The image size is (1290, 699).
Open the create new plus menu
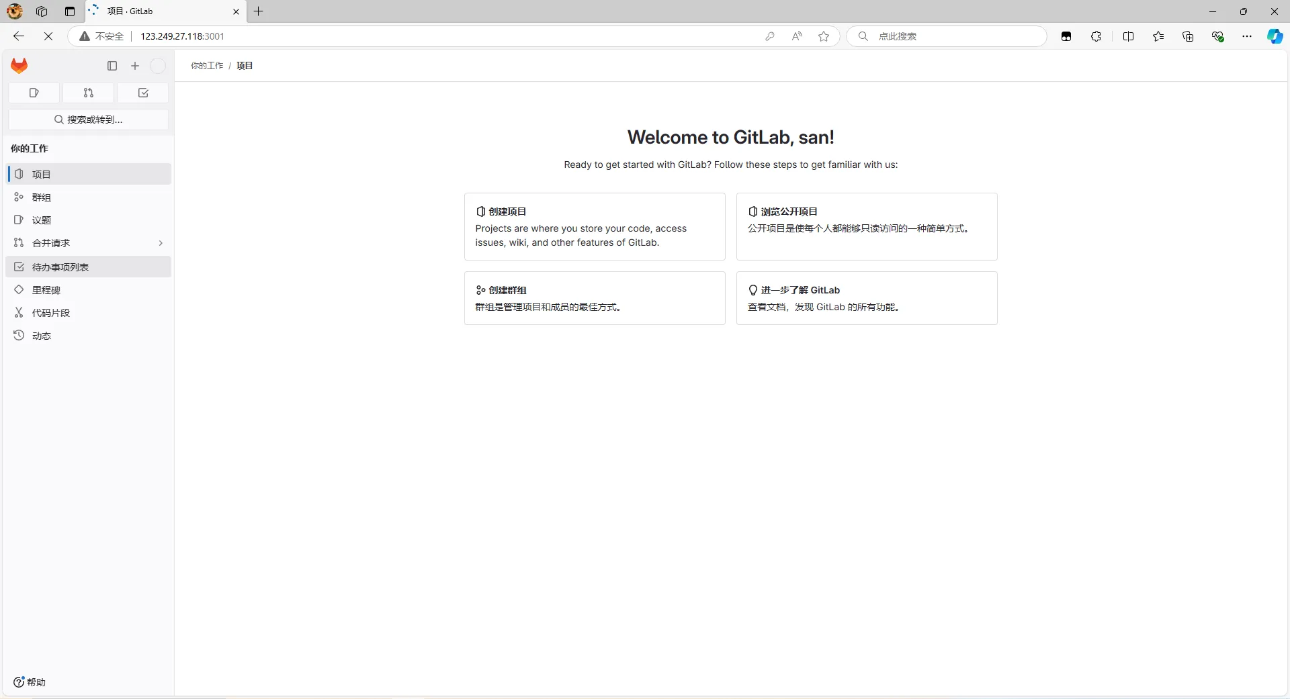coord(135,66)
